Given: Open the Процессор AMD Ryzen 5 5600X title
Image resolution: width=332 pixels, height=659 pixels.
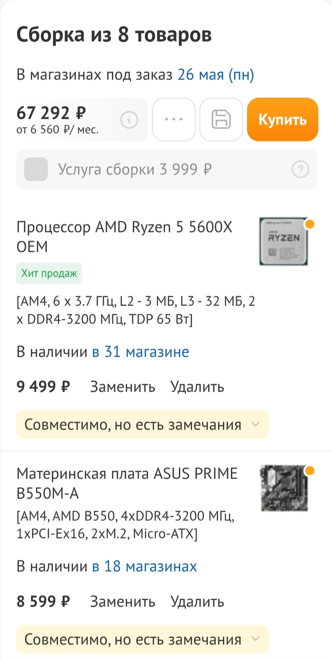Looking at the screenshot, I should (x=125, y=237).
